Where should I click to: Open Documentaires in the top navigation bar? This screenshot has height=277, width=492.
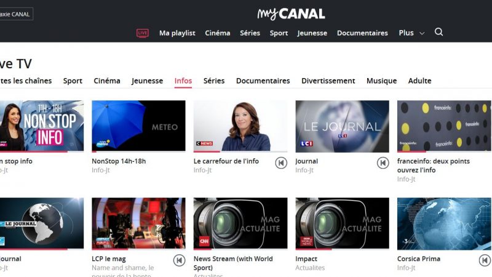pos(362,33)
